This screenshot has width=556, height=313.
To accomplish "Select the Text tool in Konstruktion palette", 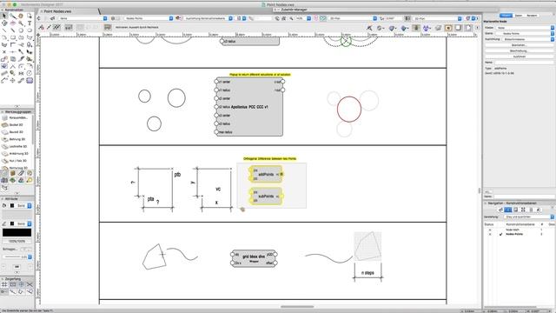I will (x=30, y=23).
